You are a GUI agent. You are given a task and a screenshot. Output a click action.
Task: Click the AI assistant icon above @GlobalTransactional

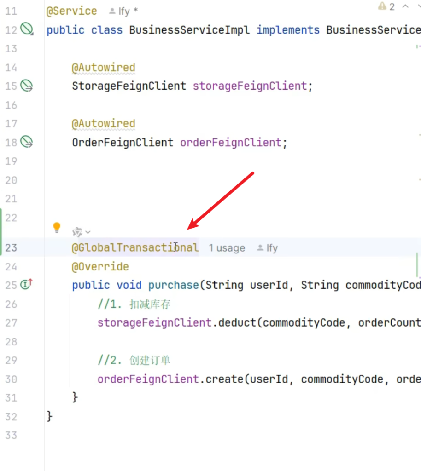77,232
